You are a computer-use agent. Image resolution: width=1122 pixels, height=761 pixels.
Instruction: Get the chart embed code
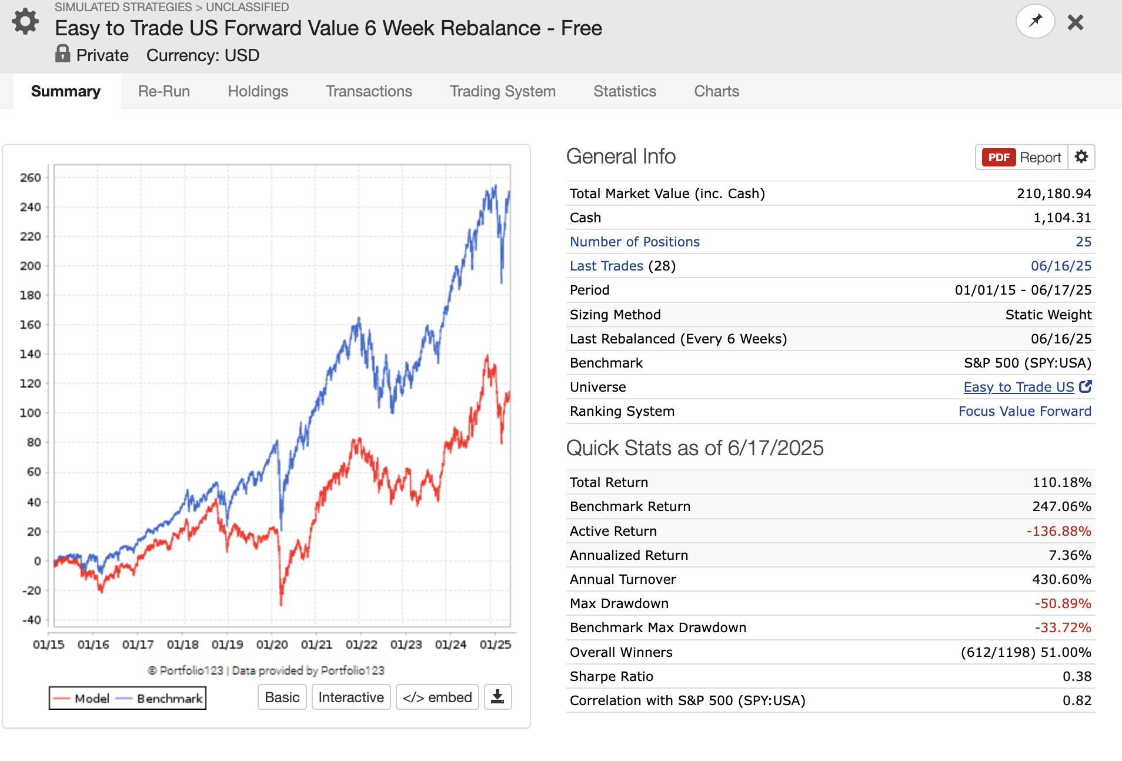click(x=438, y=697)
